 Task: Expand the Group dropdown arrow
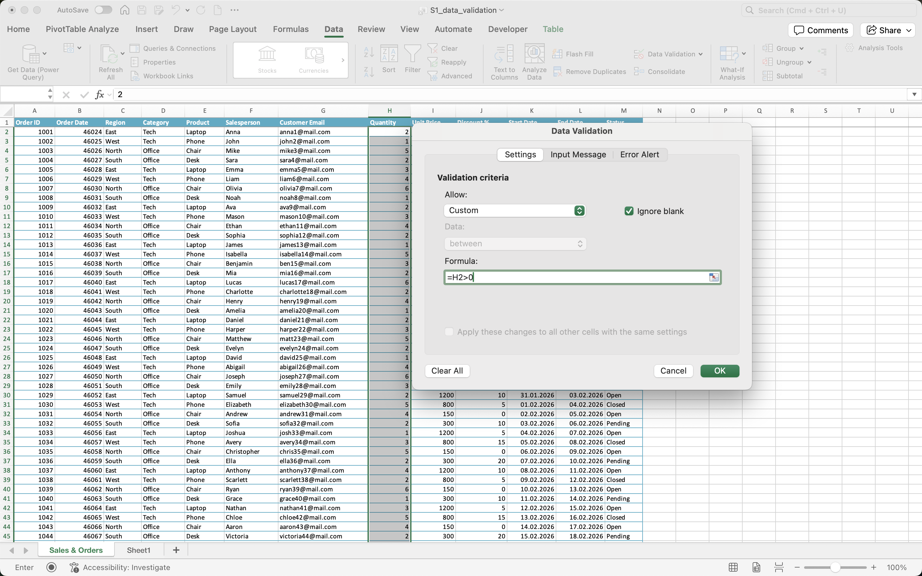[802, 48]
